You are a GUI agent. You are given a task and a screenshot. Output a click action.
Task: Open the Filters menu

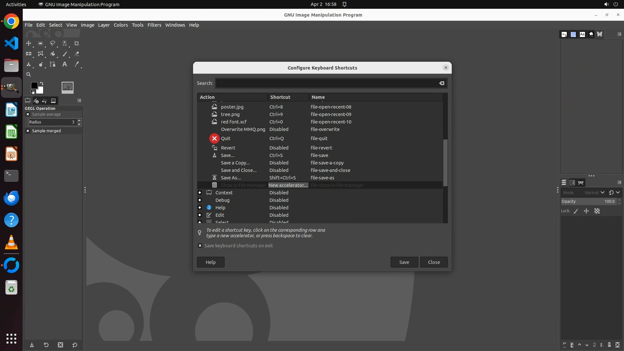pos(154,25)
